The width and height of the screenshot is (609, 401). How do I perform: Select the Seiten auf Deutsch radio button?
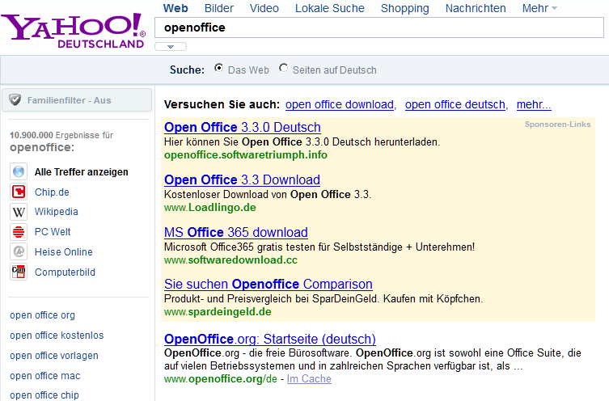284,68
